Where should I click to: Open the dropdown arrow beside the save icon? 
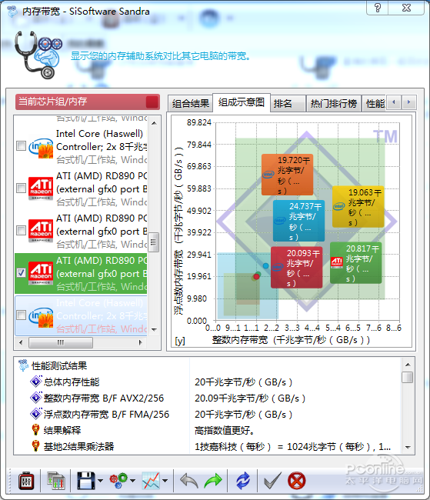(x=101, y=481)
